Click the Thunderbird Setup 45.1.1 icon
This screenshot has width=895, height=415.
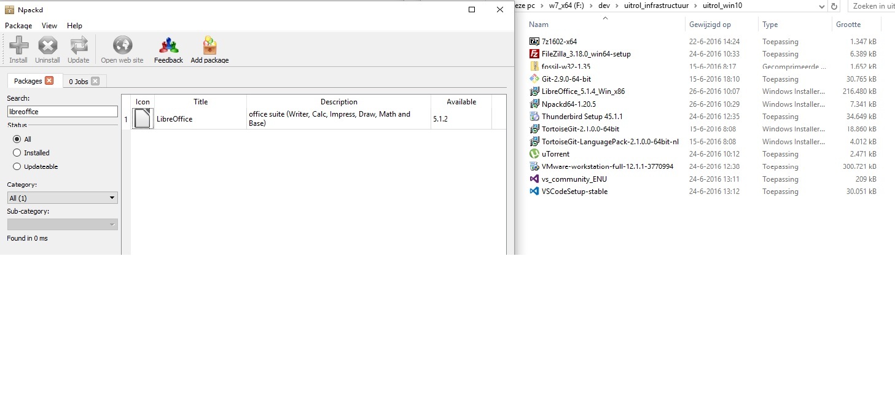(x=534, y=116)
